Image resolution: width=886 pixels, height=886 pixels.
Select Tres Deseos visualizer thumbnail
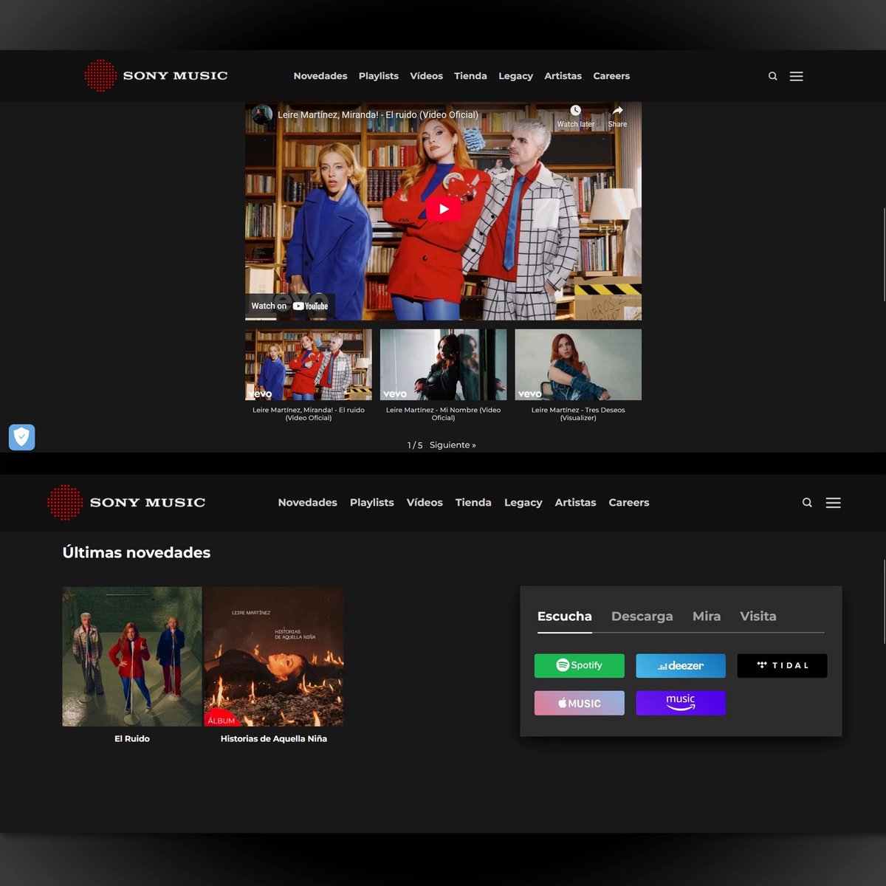click(578, 365)
